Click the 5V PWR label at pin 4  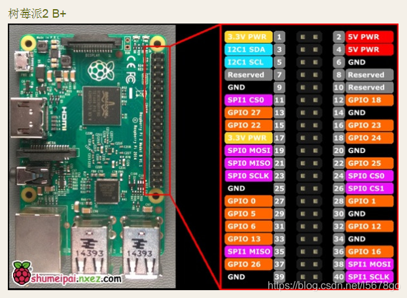369,50
